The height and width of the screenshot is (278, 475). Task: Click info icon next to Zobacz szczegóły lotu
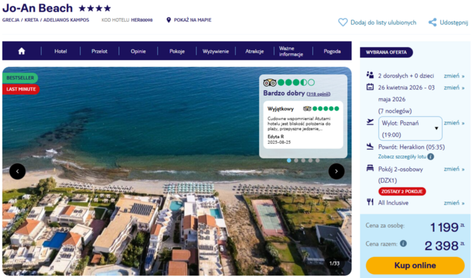pyautogui.click(x=430, y=156)
